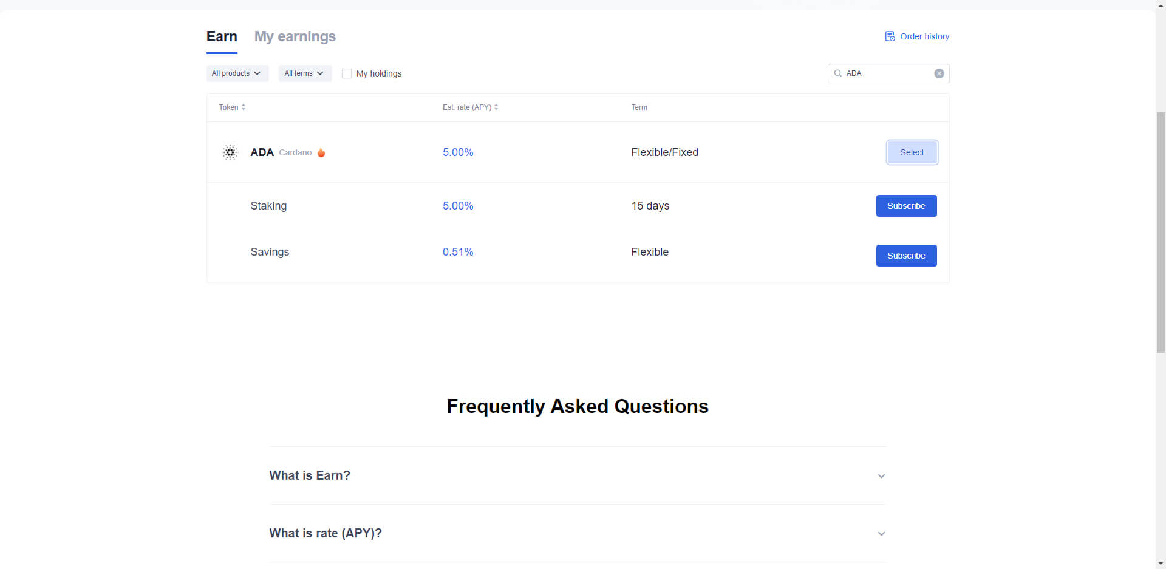Viewport: 1166px width, 569px height.
Task: Click the hot flame icon next to Cardano
Action: (x=321, y=152)
